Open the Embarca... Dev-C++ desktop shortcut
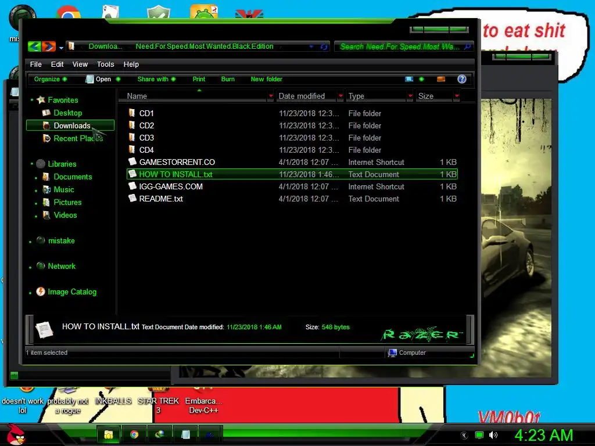The image size is (595, 446). [x=204, y=401]
